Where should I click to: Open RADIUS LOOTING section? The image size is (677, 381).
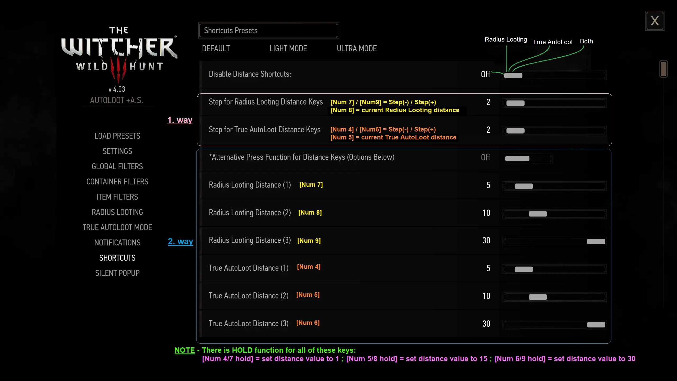click(x=117, y=212)
